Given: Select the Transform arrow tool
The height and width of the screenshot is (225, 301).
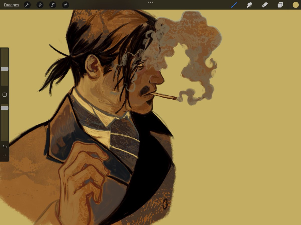Looking at the screenshot, I should click(x=65, y=5).
